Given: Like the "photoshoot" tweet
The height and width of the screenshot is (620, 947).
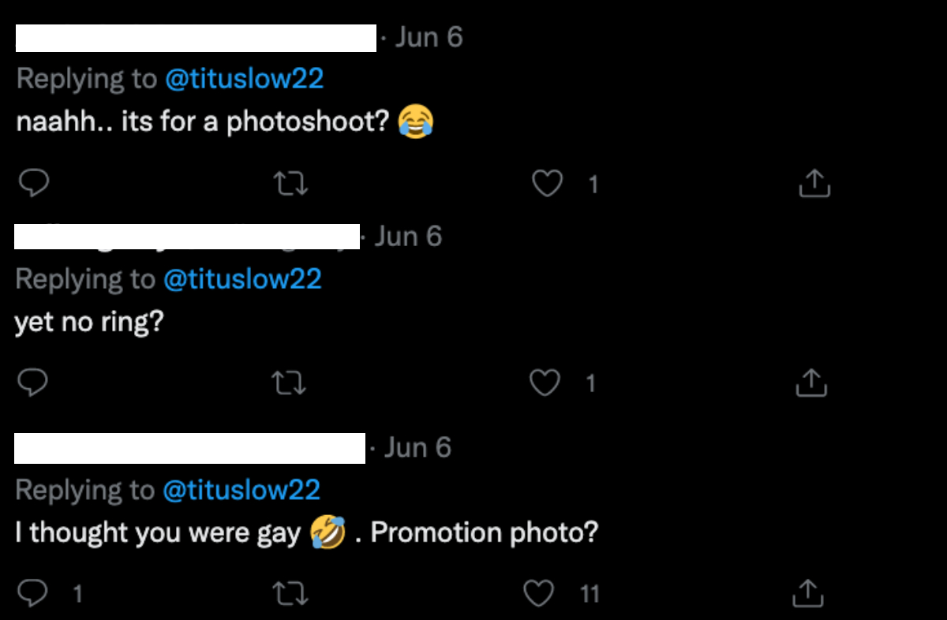Looking at the screenshot, I should click(548, 184).
